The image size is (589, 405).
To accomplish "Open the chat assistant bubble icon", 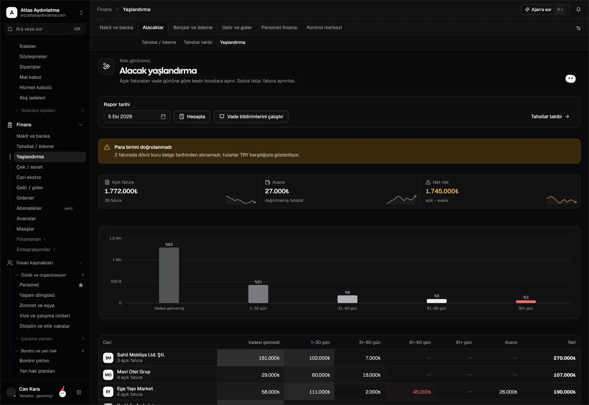I will click(570, 78).
